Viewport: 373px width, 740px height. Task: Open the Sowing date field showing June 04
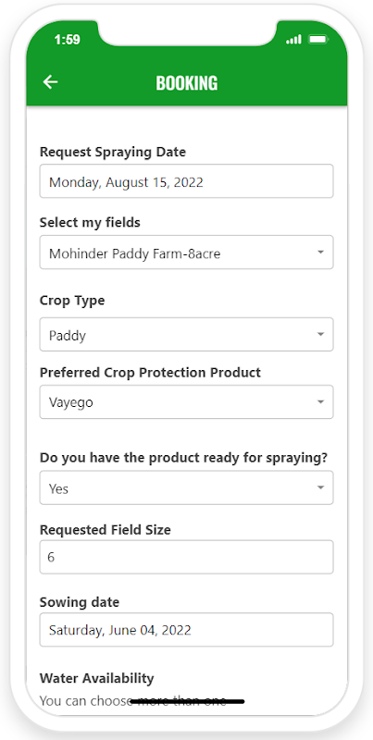[187, 630]
